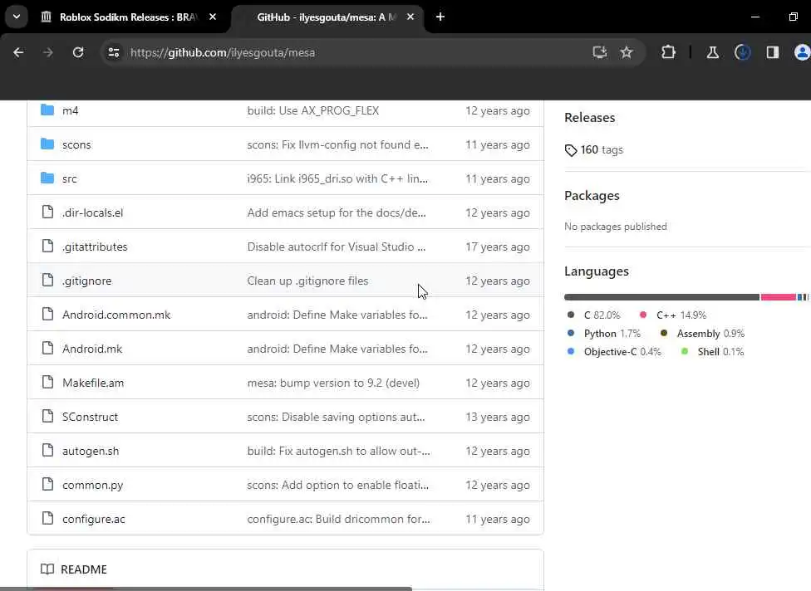
Task: Go back to the previous page
Action: click(18, 52)
